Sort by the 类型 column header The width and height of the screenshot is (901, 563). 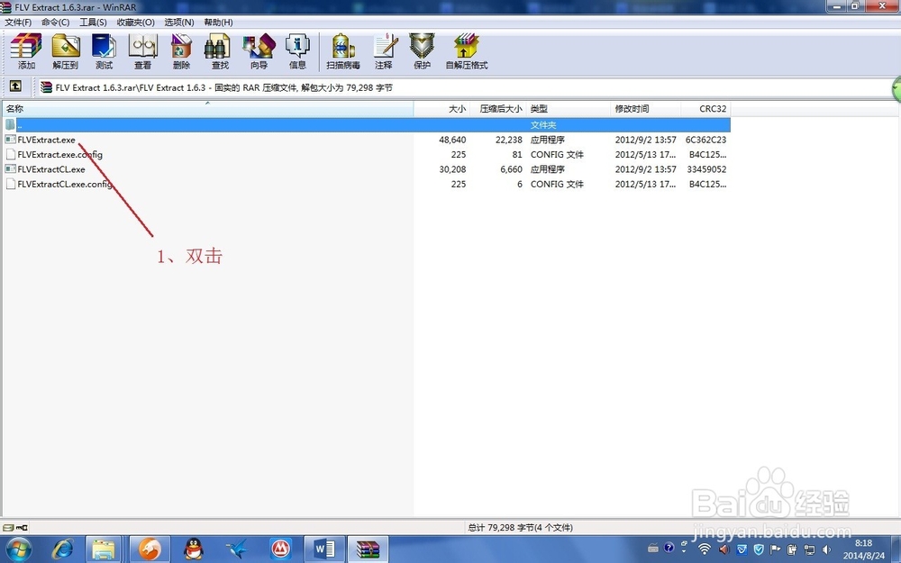click(569, 109)
